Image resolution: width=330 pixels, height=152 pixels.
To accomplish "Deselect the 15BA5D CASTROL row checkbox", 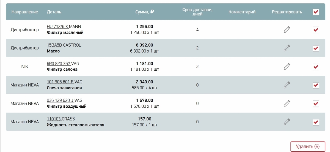I will (316, 48).
